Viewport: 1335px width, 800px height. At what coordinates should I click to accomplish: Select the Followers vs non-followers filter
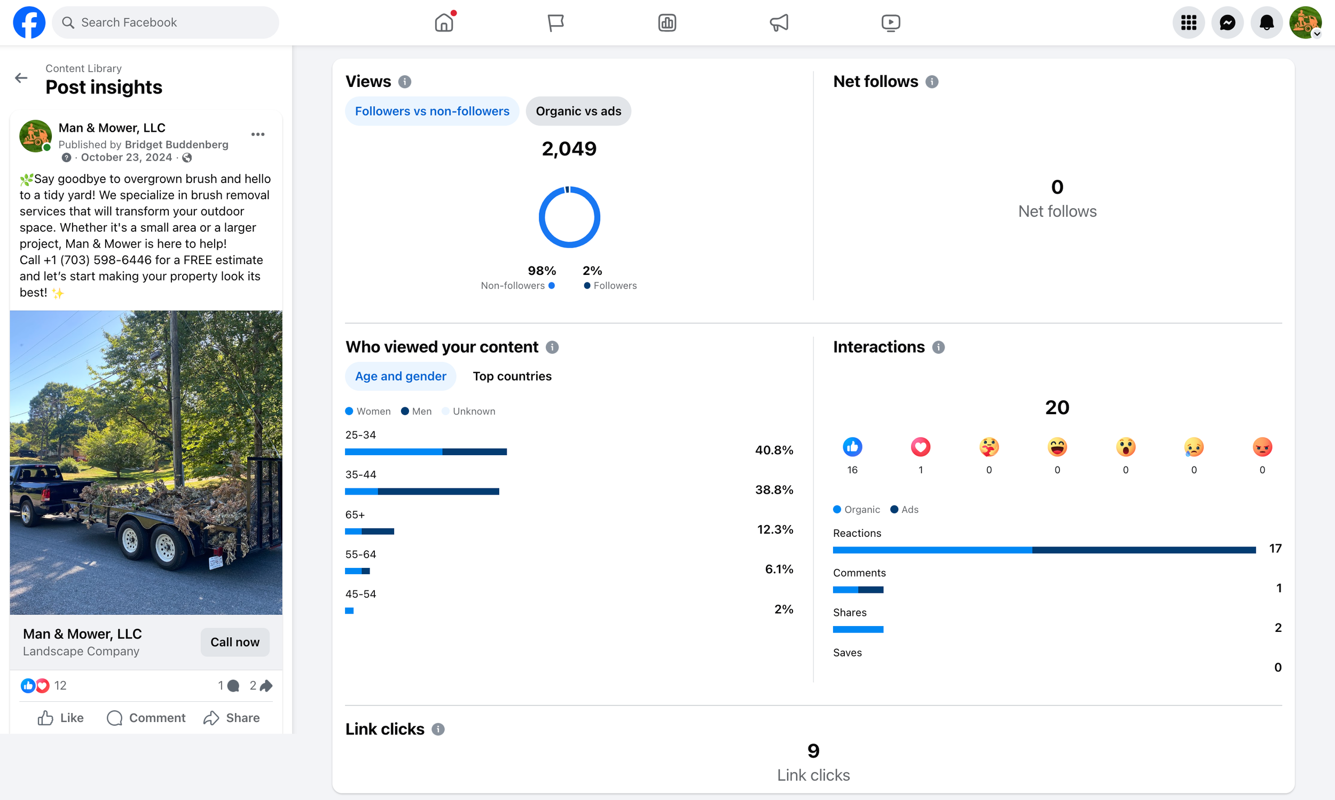point(431,111)
